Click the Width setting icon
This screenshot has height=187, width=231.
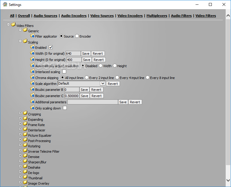click(x=32, y=53)
